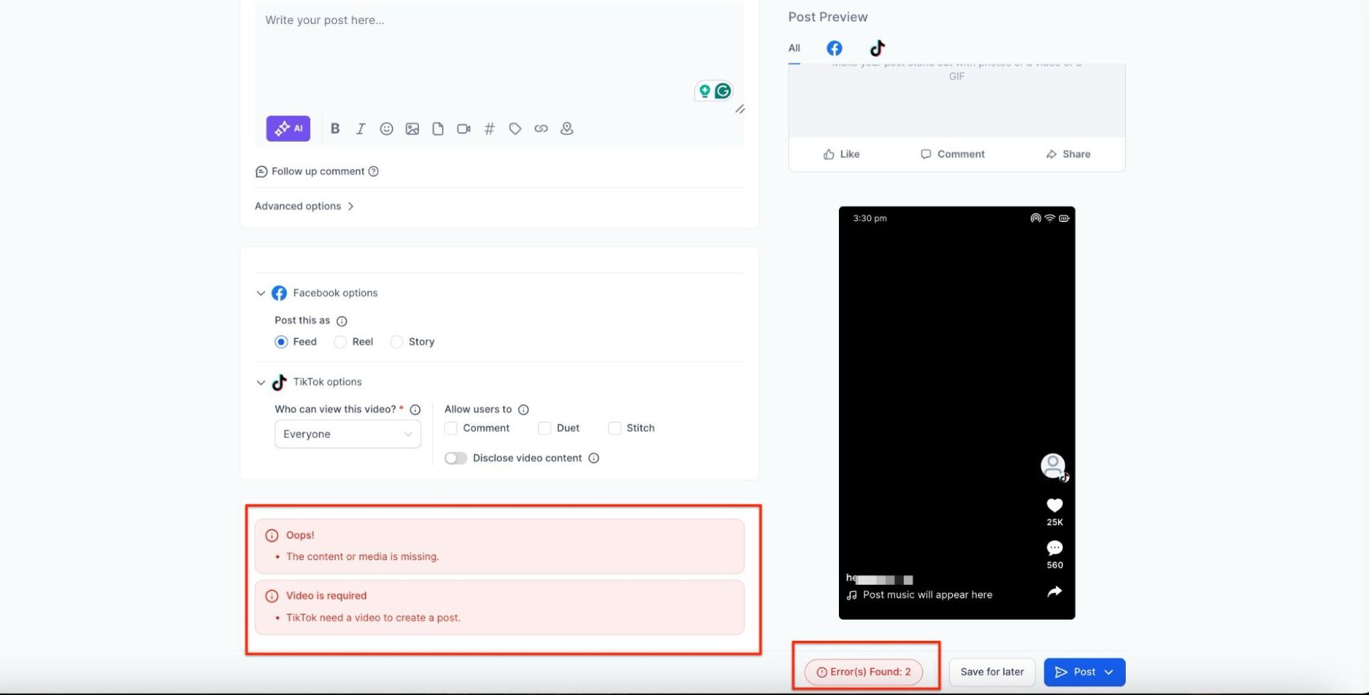The height and width of the screenshot is (695, 1369).
Task: Enable the Duet checkbox
Action: coord(544,428)
